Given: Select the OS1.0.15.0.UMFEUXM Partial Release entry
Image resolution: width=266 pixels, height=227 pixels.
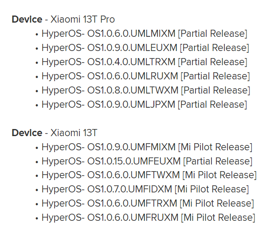Looking at the screenshot, I should pos(147,161).
